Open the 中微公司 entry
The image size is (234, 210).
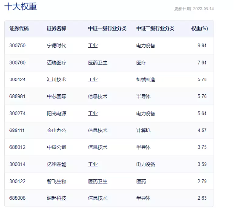tap(57, 148)
